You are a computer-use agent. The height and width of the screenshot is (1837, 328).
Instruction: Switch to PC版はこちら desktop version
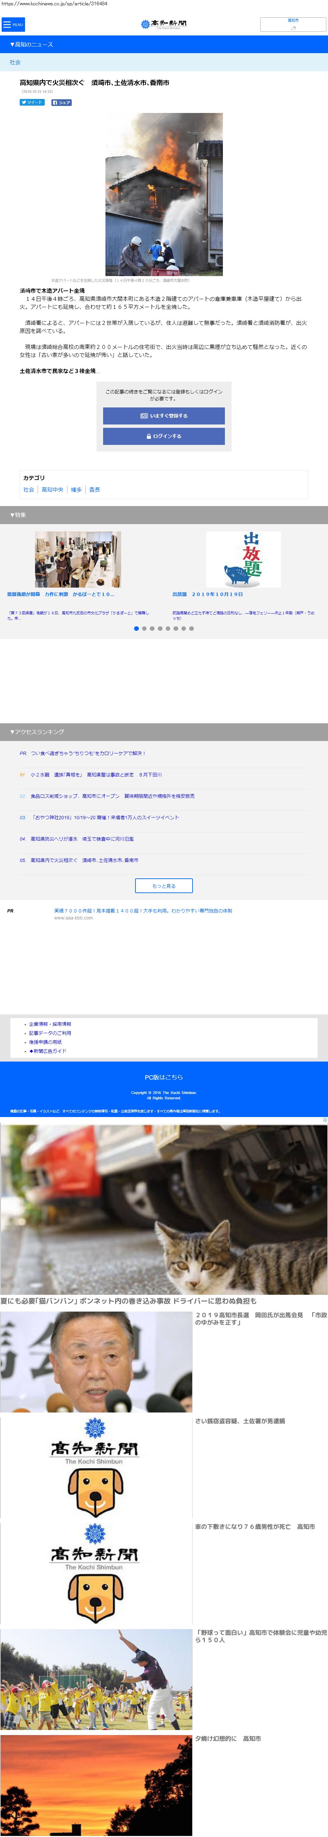tap(163, 1078)
